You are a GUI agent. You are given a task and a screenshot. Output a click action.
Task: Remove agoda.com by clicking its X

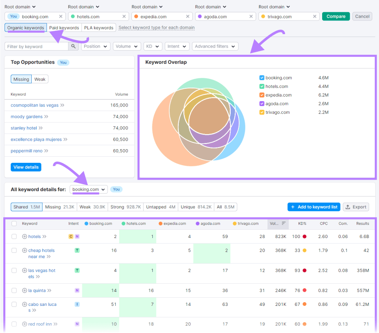(251, 16)
